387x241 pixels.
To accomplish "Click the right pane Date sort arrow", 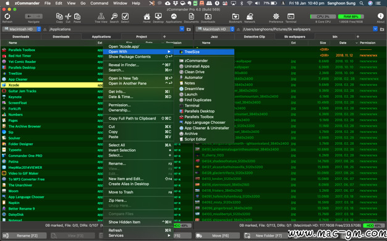I will (356, 43).
